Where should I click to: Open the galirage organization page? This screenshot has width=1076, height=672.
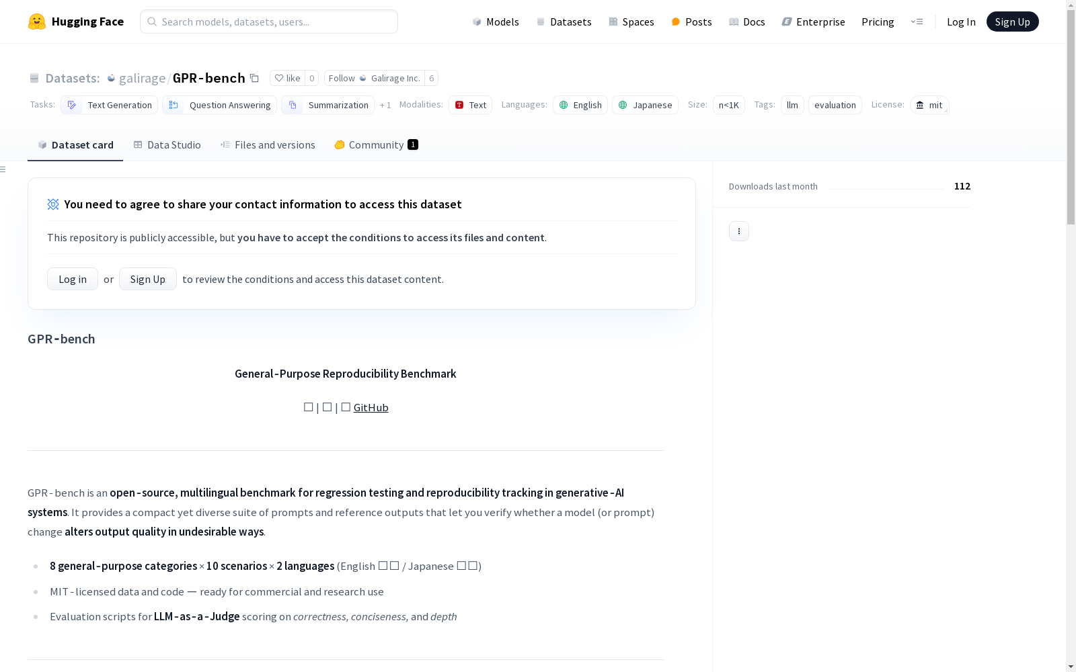click(x=142, y=78)
